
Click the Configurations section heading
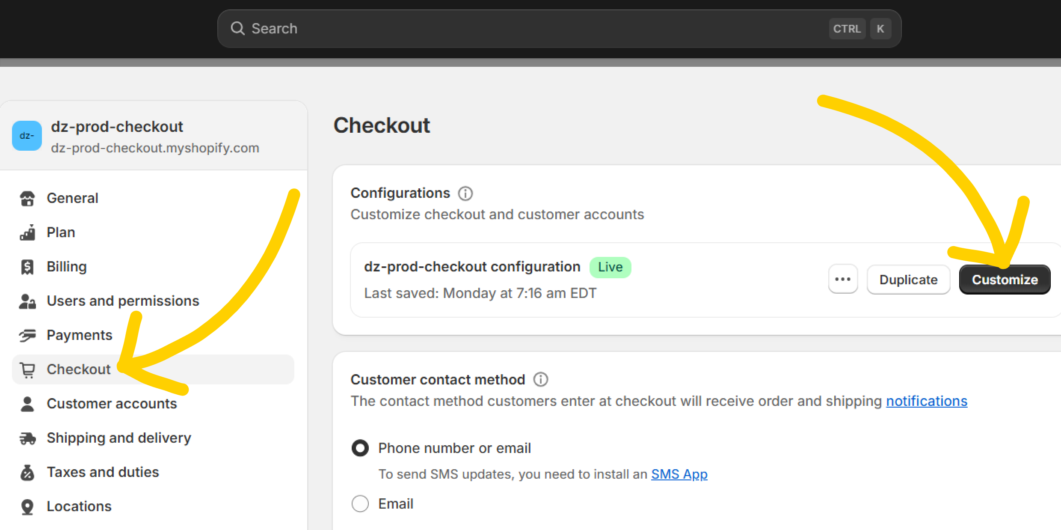coord(400,193)
